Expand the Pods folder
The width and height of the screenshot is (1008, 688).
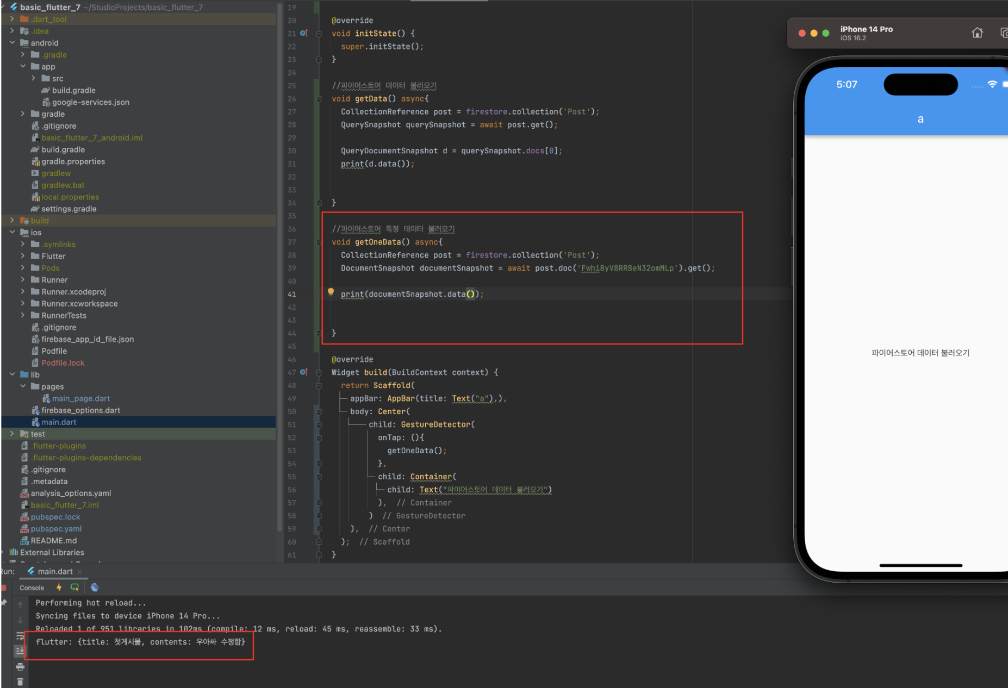[23, 268]
